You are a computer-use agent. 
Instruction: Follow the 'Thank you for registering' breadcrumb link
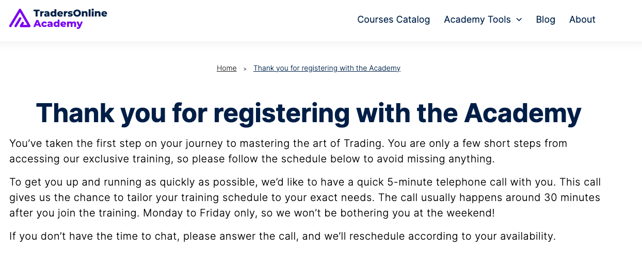(x=327, y=68)
